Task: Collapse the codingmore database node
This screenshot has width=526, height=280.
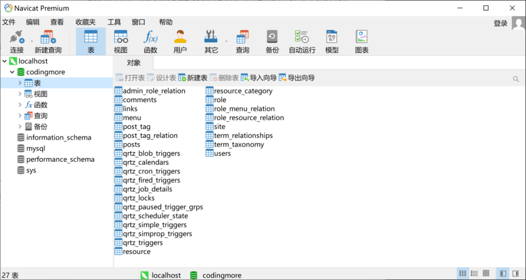Action: 12,72
